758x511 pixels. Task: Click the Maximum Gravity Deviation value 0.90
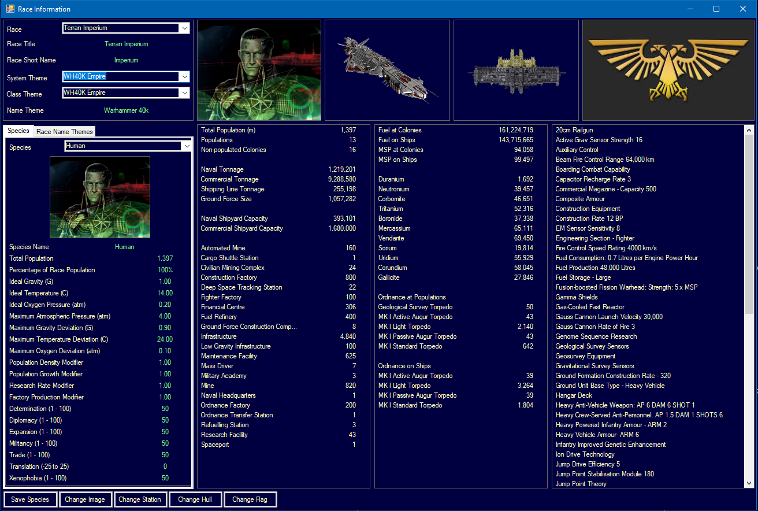(165, 328)
